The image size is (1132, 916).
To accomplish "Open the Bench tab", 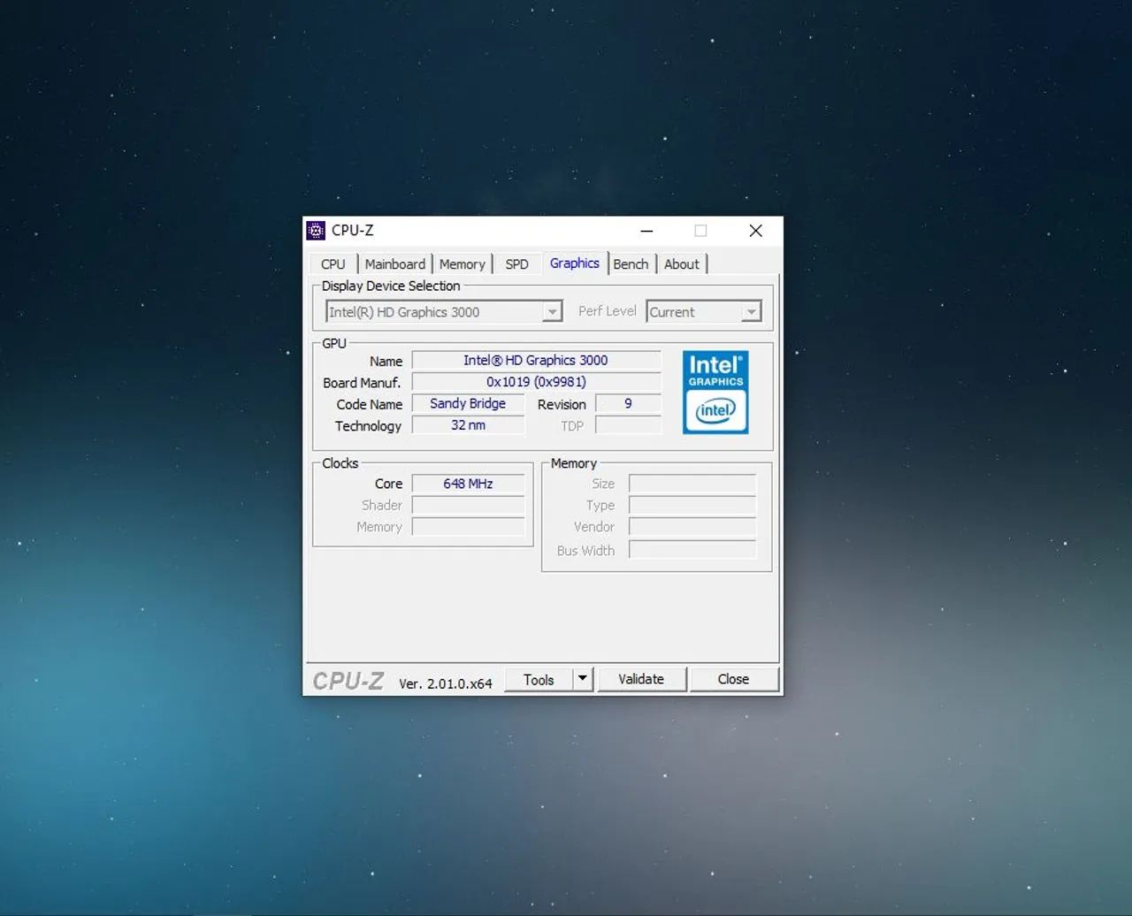I will click(631, 264).
